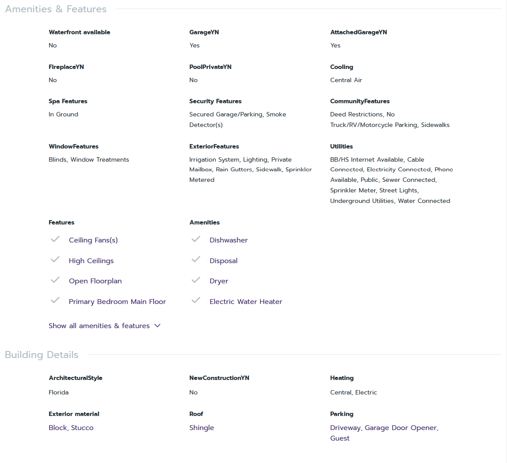Open the Block, Stucco exterior material link
The image size is (507, 463).
(71, 428)
